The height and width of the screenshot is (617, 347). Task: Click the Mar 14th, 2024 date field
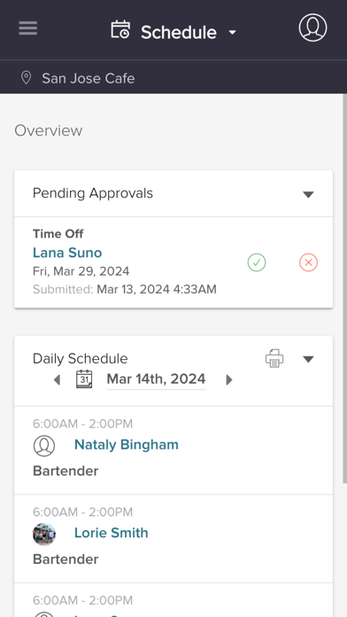156,379
